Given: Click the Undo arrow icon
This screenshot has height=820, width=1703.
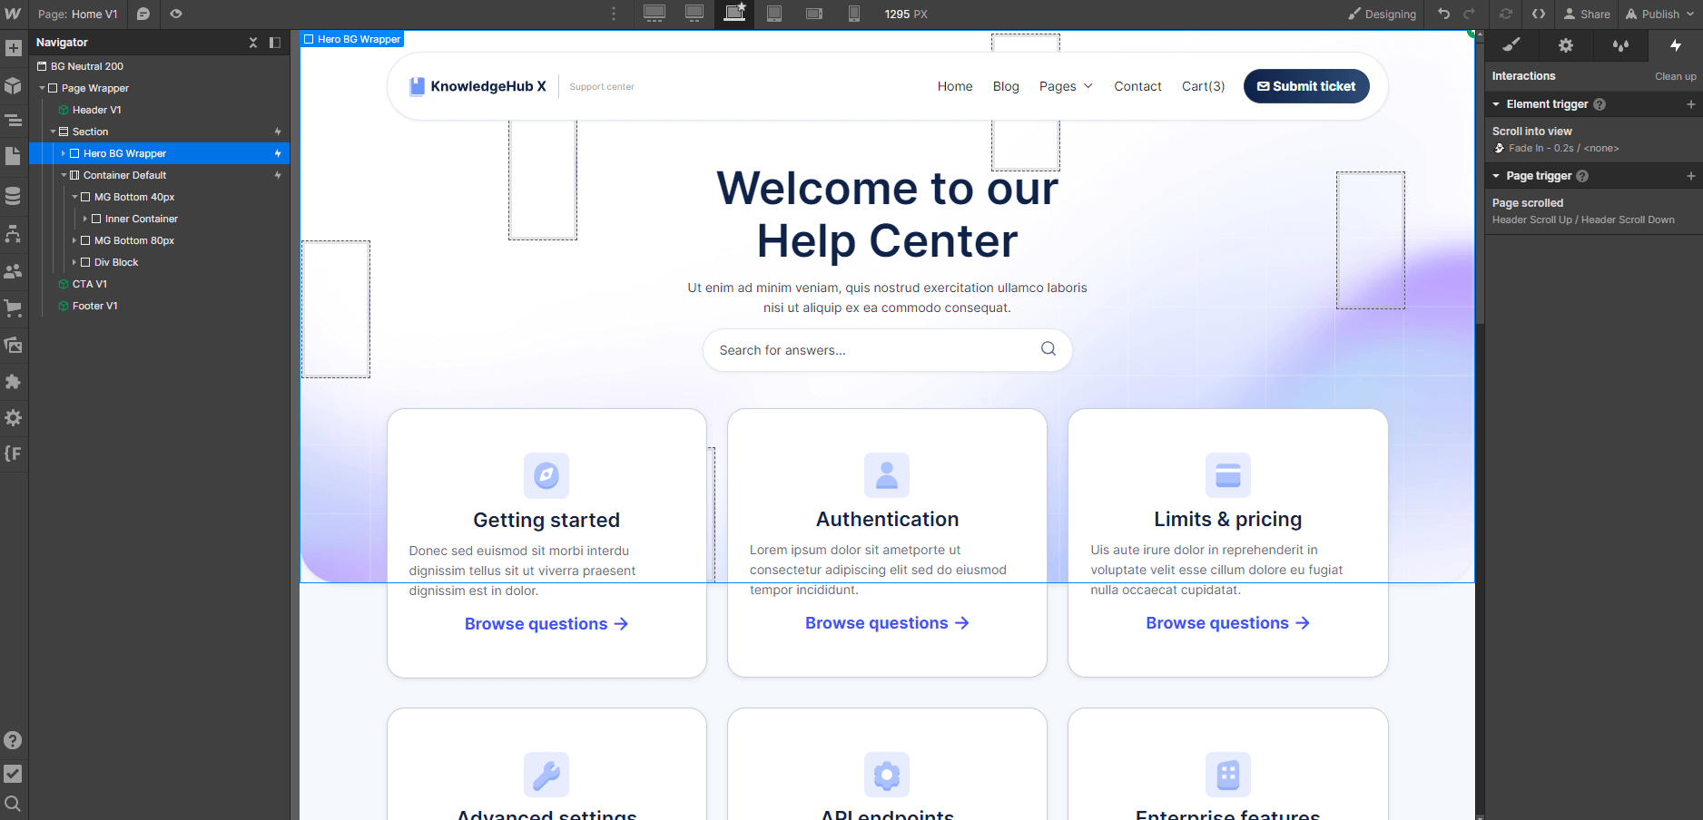Looking at the screenshot, I should pos(1443,15).
